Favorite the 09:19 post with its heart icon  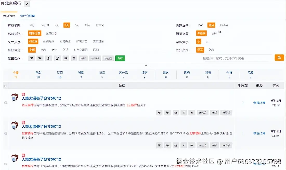point(159,113)
